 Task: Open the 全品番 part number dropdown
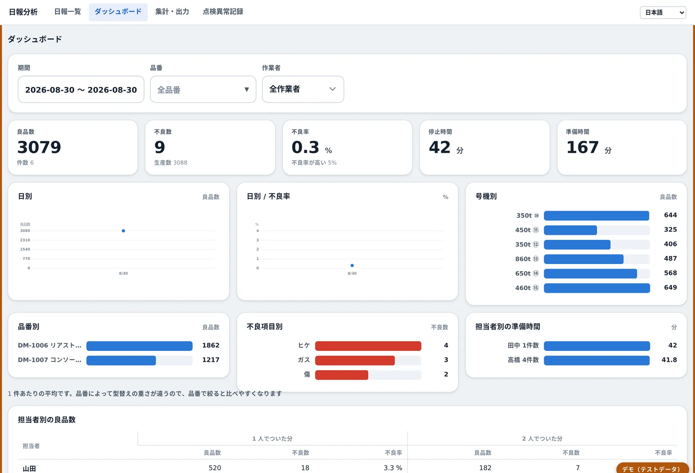[x=203, y=89]
